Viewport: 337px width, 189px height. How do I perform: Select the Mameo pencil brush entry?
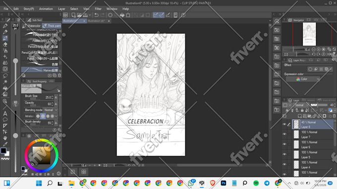point(40,70)
